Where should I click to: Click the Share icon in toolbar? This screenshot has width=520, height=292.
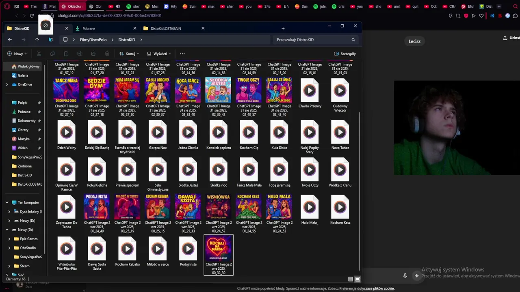click(x=93, y=54)
